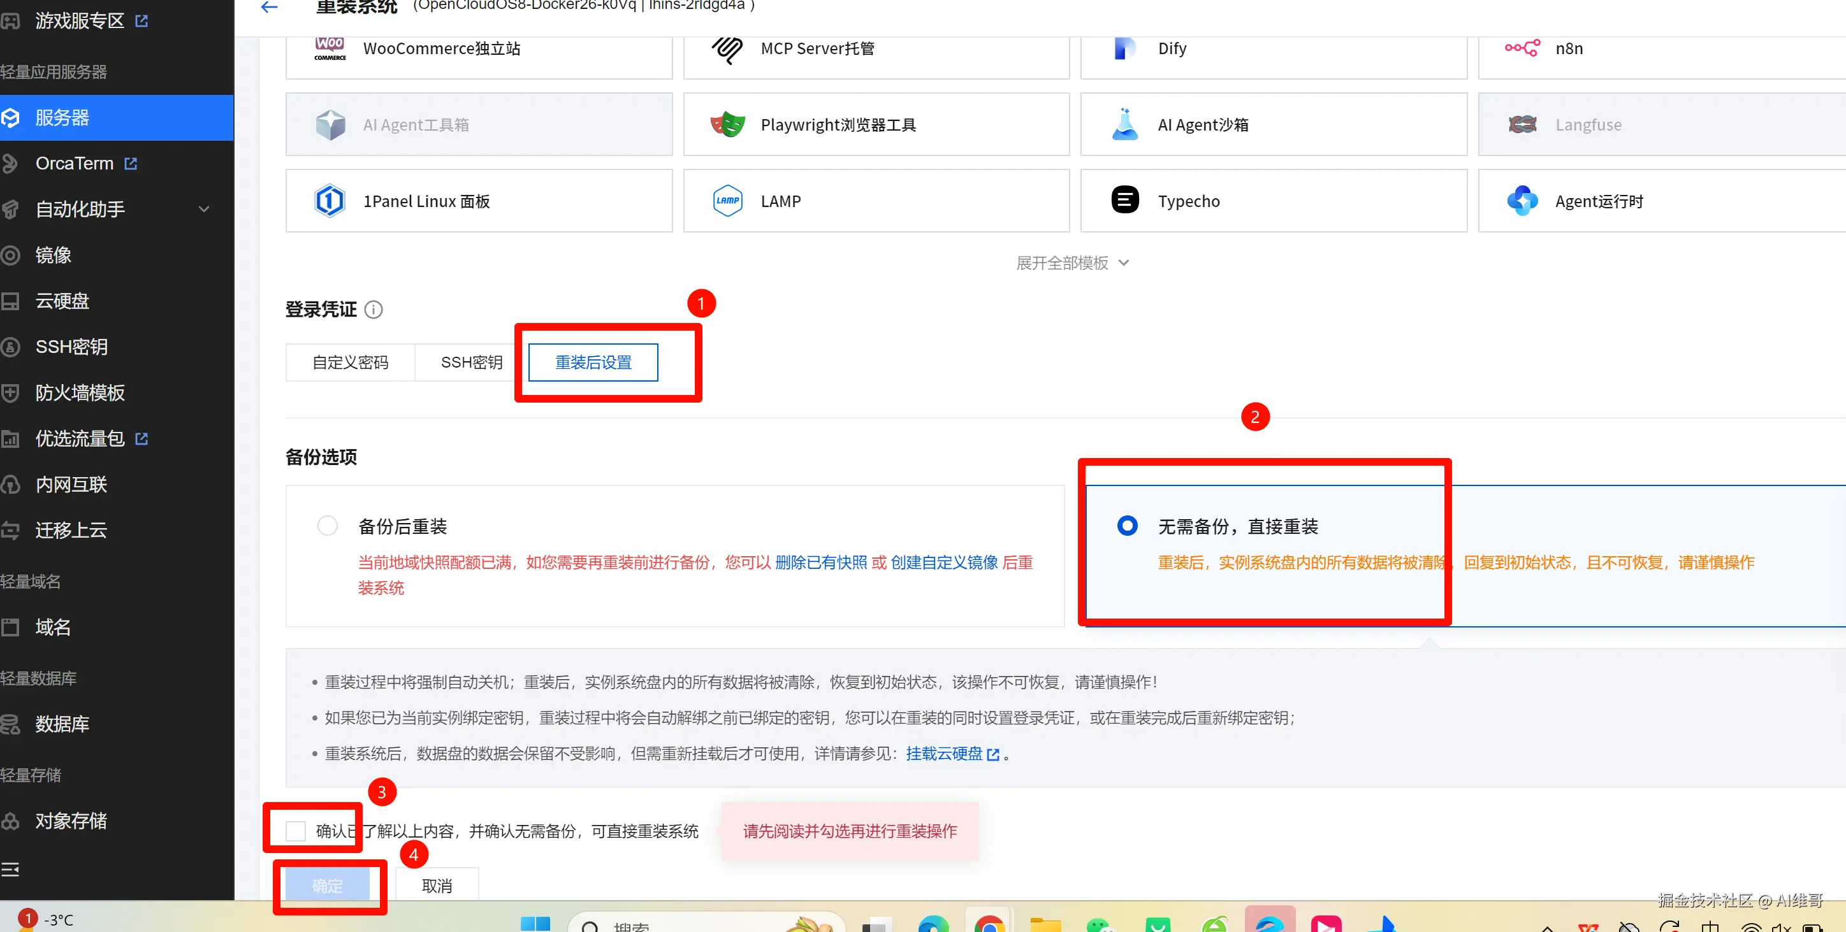Click the back arrow beside 重装系统
This screenshot has height=932, width=1846.
270,7
